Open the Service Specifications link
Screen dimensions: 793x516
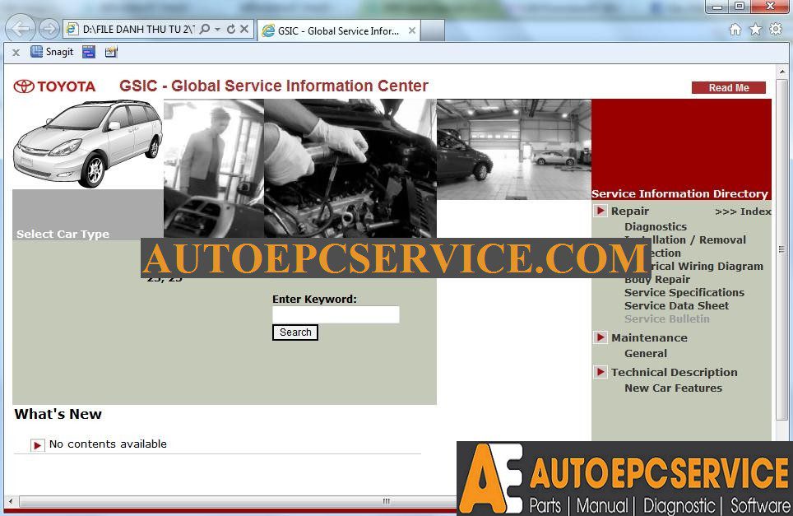684,292
